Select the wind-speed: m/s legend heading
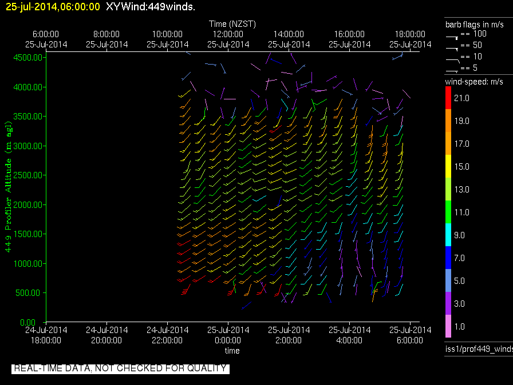 pos(475,82)
